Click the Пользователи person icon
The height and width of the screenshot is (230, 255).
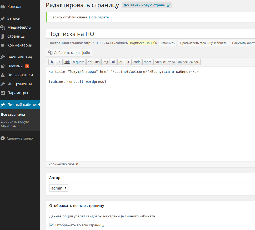[x=3, y=75]
